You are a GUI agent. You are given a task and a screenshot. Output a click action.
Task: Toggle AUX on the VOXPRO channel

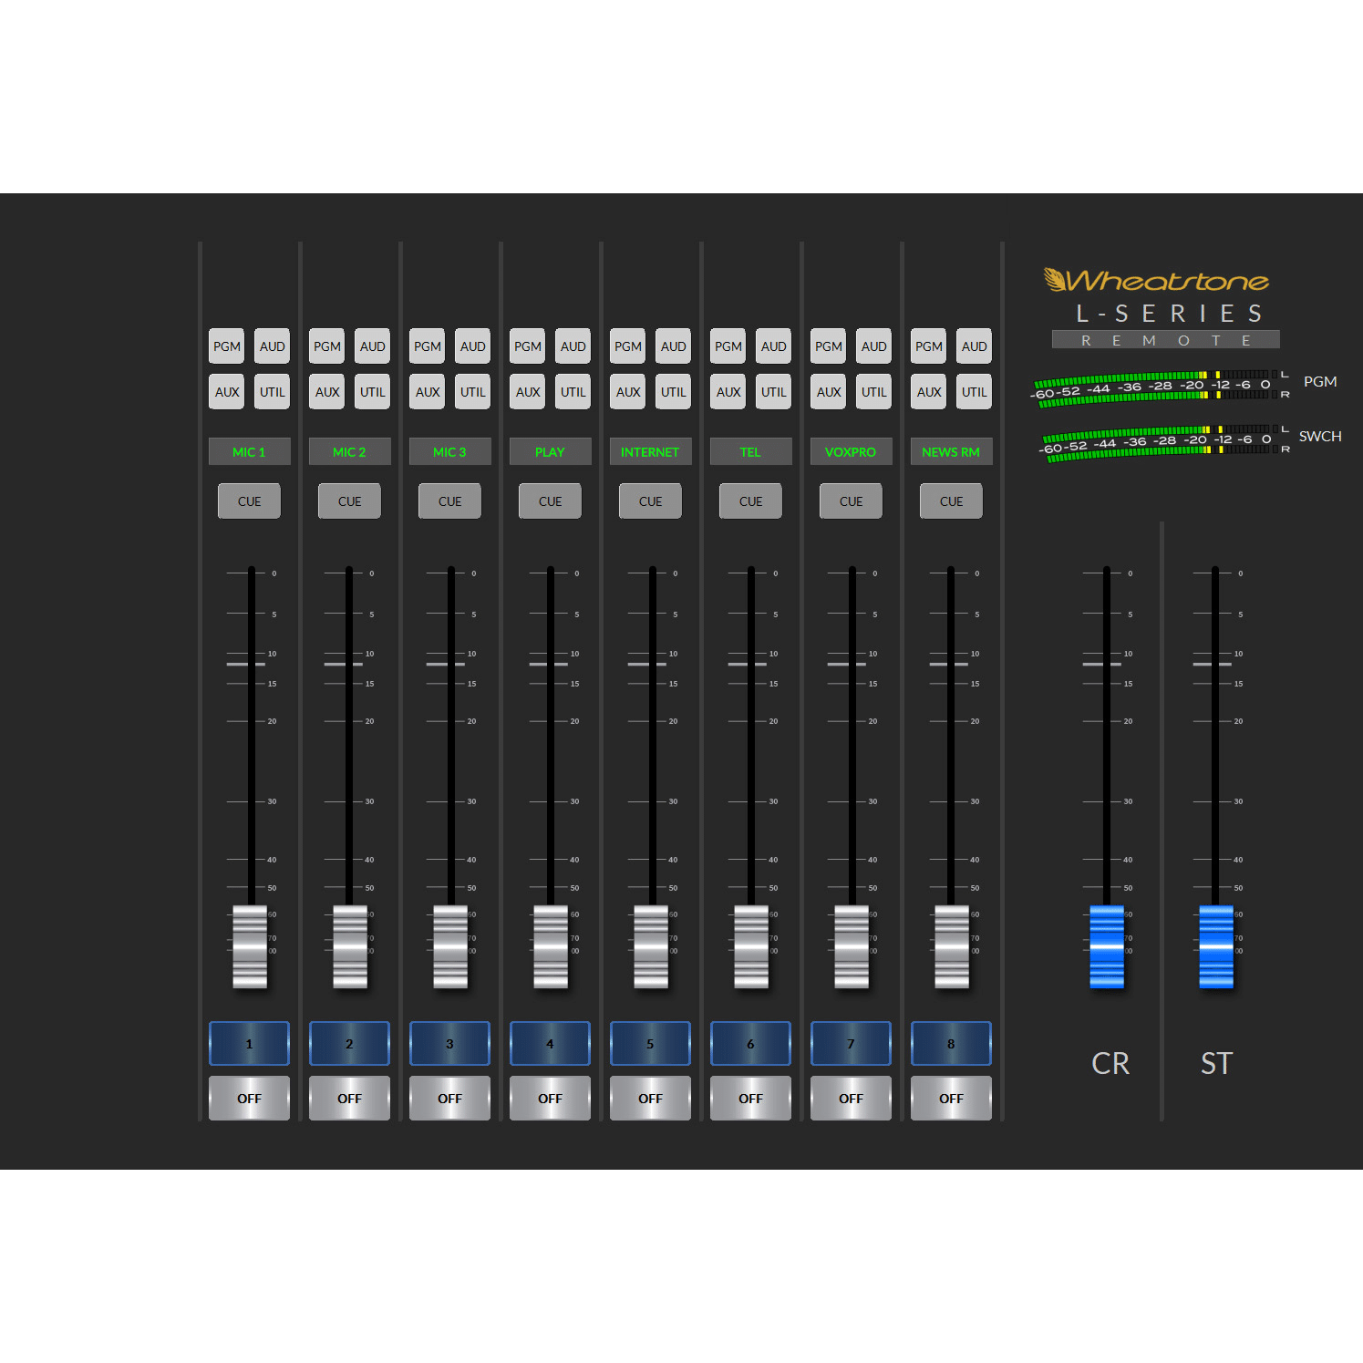[829, 392]
